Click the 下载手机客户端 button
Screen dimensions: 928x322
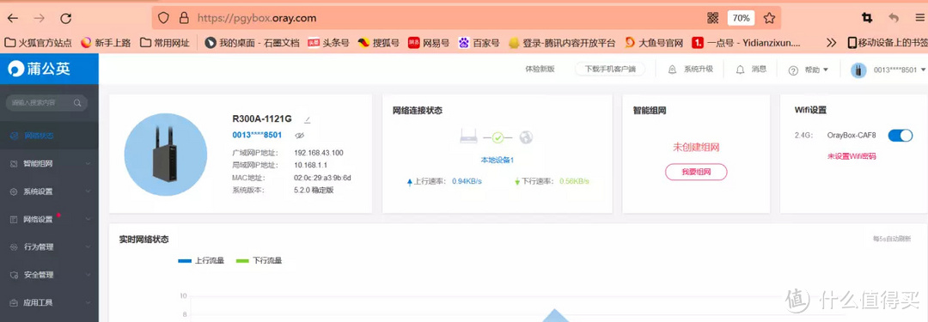coord(609,70)
